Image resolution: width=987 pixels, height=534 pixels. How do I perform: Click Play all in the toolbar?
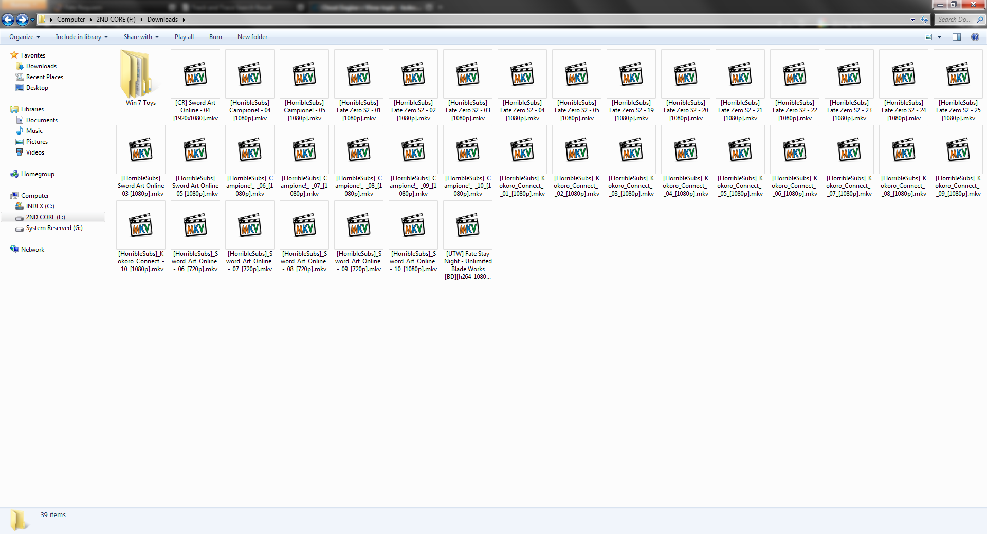pos(184,37)
